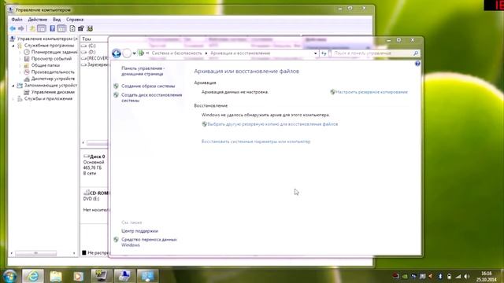Click the green NVIDIA tray icon
Image resolution: width=504 pixels, height=283 pixels.
coord(405,276)
